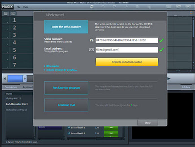195x147 pixels.
Task: Select track number 3 header
Action: 14,35
